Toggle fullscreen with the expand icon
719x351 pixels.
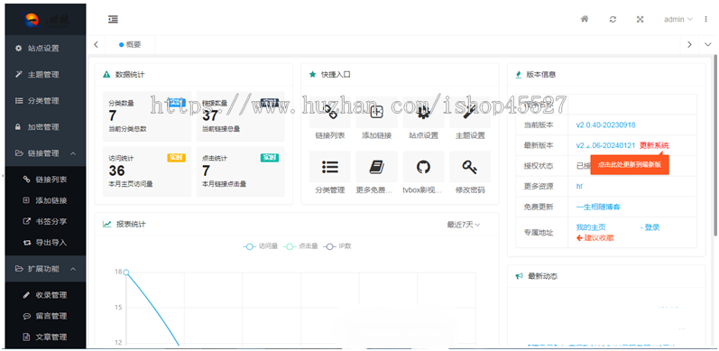click(x=641, y=19)
